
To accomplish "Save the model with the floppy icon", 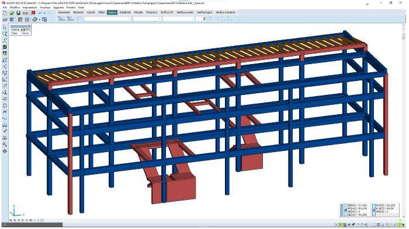I will (18, 13).
